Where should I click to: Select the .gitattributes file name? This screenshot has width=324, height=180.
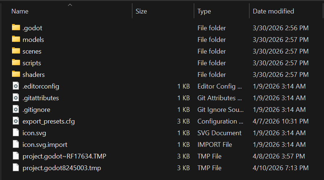point(41,98)
